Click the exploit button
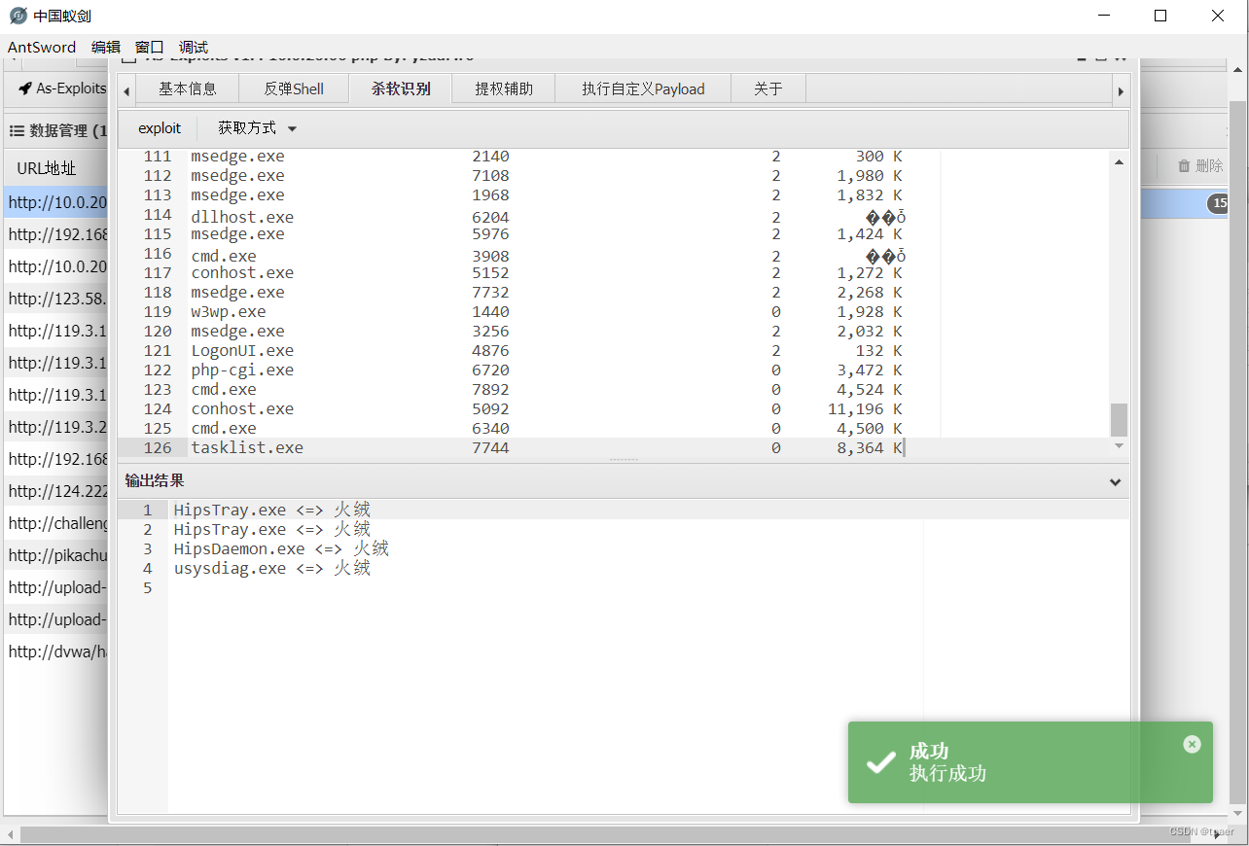The width and height of the screenshot is (1249, 846). tap(160, 128)
